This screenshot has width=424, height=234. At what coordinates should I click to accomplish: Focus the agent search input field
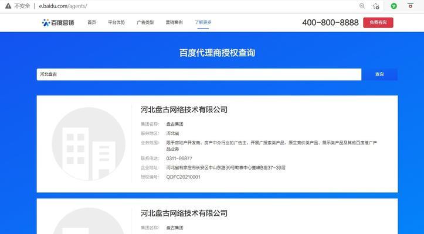click(x=199, y=74)
